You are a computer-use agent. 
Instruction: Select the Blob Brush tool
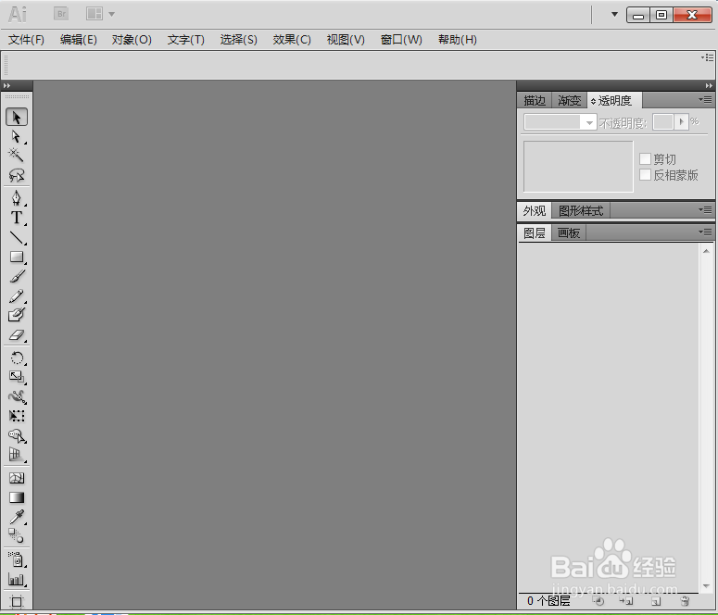(x=17, y=315)
